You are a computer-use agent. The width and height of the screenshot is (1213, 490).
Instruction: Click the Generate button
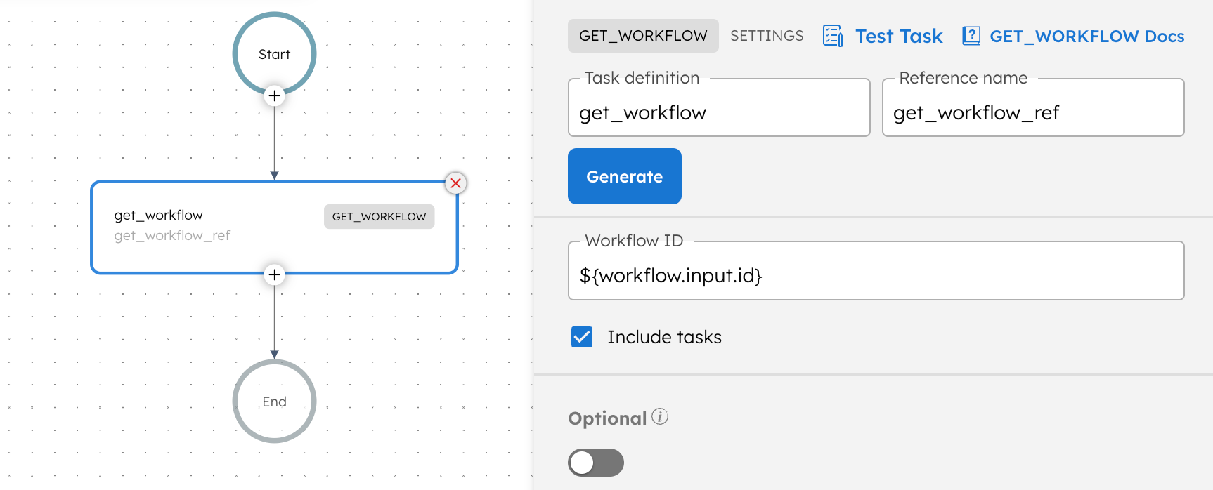tap(625, 176)
